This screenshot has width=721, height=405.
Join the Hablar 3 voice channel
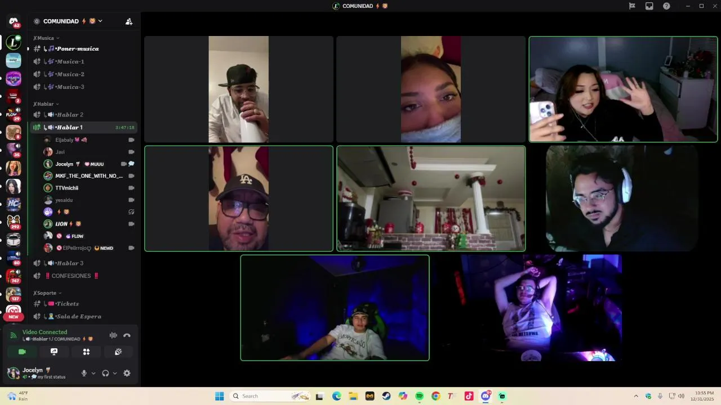pos(83,263)
